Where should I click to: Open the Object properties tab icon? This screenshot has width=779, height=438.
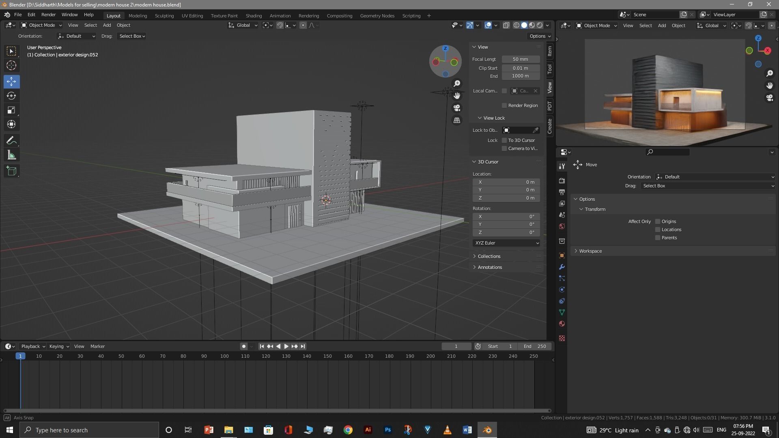tap(562, 255)
